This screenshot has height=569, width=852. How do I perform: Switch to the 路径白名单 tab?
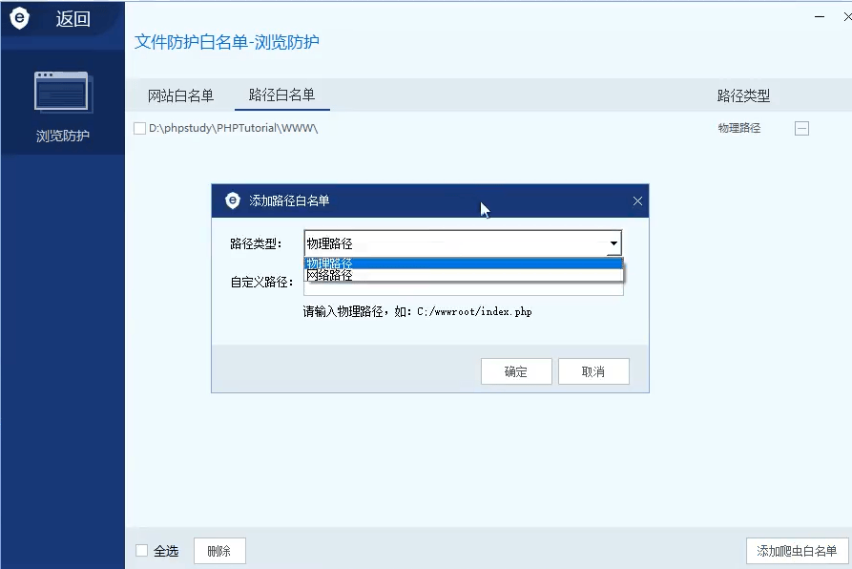tap(281, 95)
